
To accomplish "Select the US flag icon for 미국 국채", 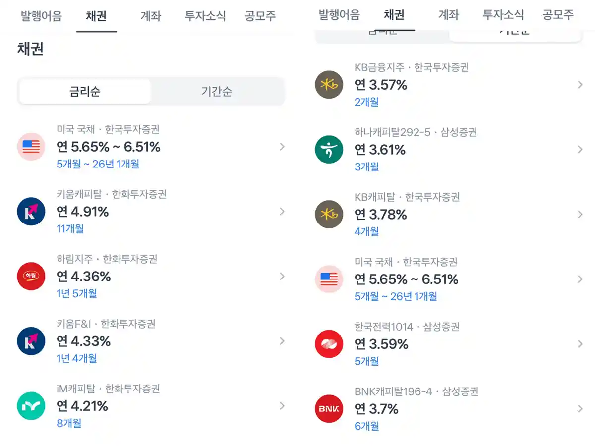I will point(31,147).
